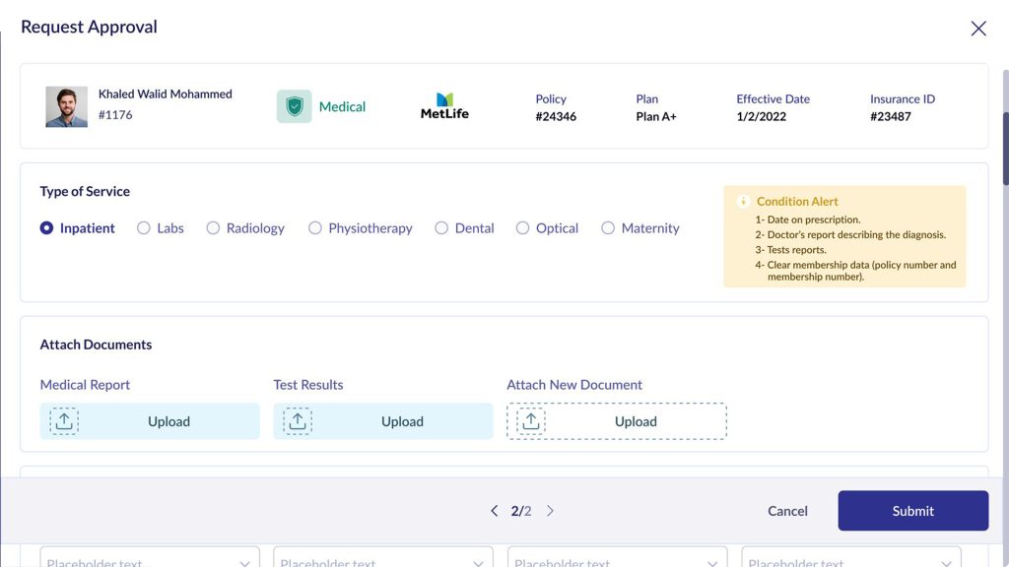Viewport: 1009px width, 567px height.
Task: Close the Request Approval dialog
Action: 978,29
